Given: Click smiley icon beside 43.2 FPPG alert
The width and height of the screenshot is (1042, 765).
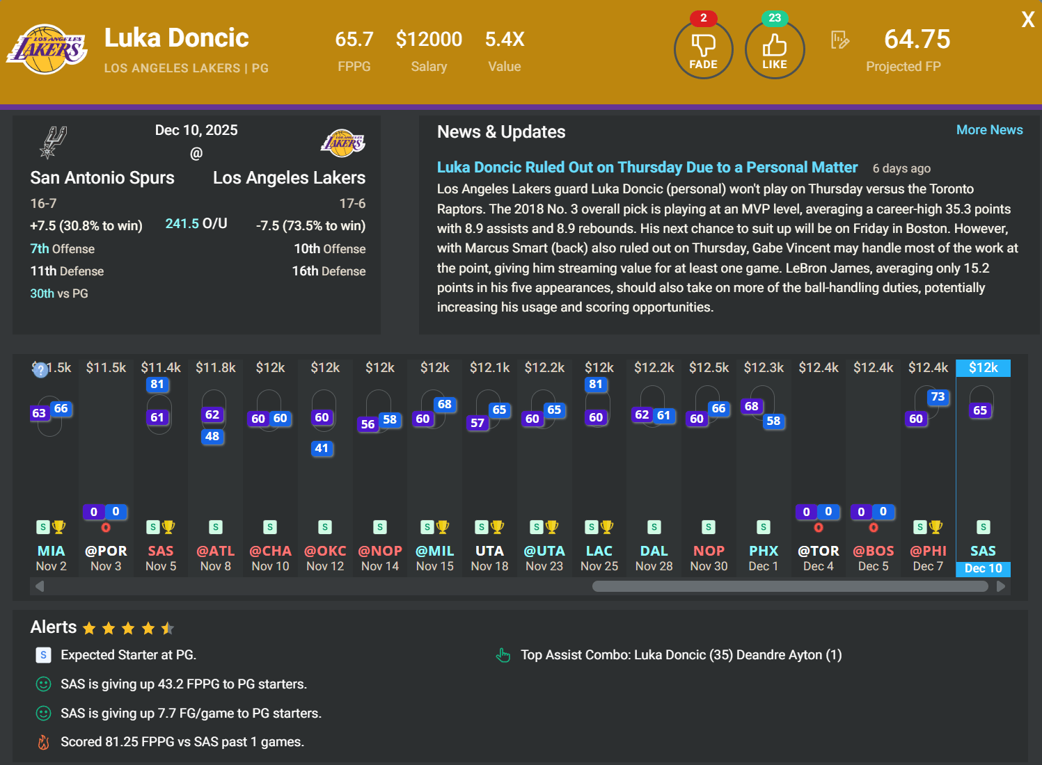Looking at the screenshot, I should coord(43,684).
